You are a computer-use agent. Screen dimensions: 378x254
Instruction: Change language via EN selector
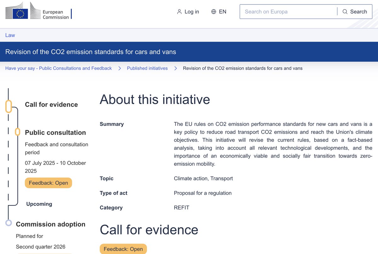pyautogui.click(x=219, y=12)
